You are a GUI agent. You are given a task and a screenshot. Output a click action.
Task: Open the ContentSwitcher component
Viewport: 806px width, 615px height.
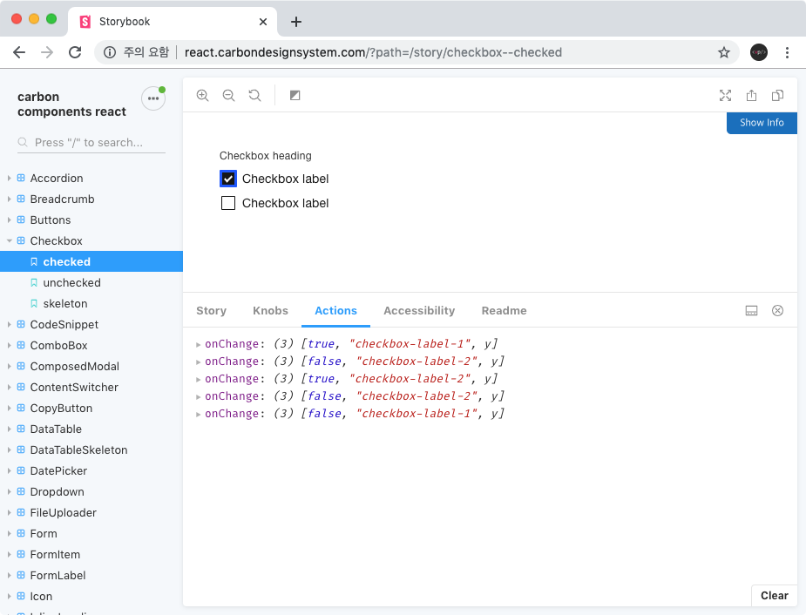pyautogui.click(x=74, y=388)
